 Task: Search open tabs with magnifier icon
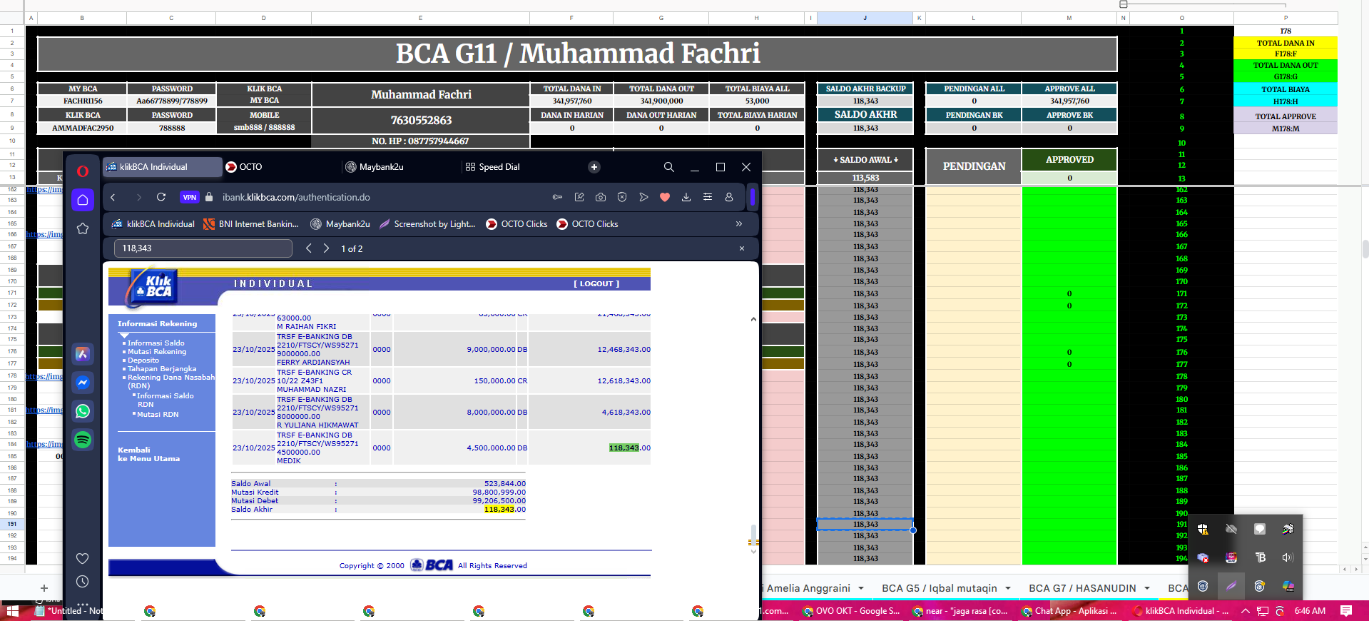pyautogui.click(x=669, y=167)
